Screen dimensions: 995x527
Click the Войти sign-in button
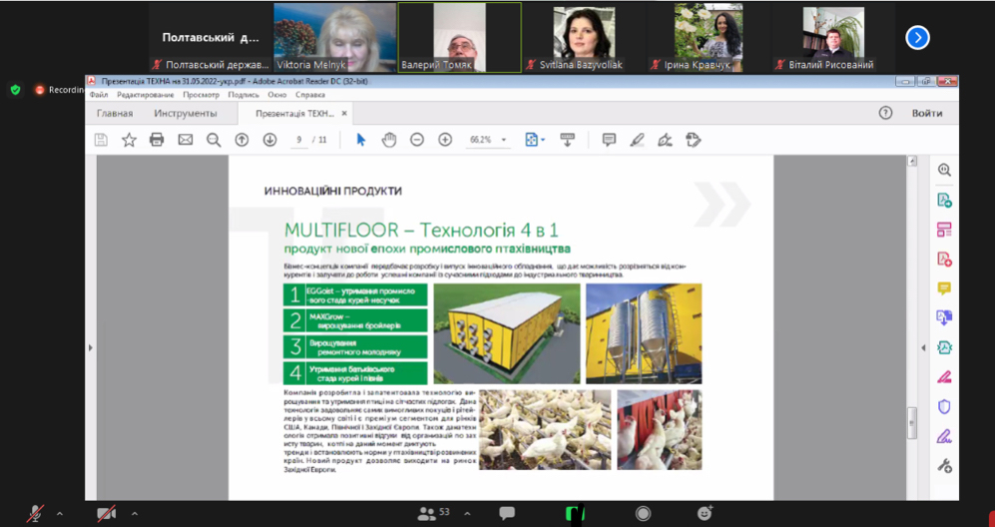[927, 113]
